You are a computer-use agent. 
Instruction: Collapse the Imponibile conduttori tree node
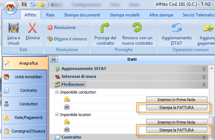pyautogui.click(x=57, y=92)
